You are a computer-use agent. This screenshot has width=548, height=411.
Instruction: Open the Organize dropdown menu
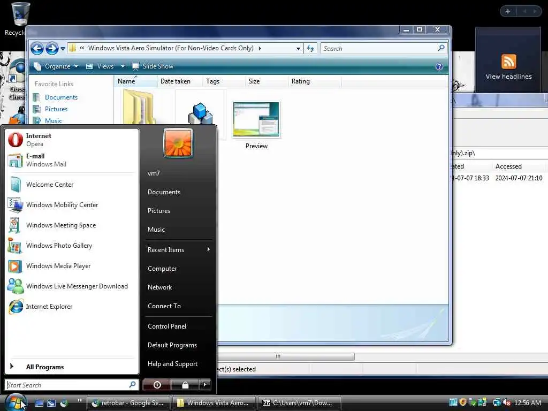click(56, 66)
